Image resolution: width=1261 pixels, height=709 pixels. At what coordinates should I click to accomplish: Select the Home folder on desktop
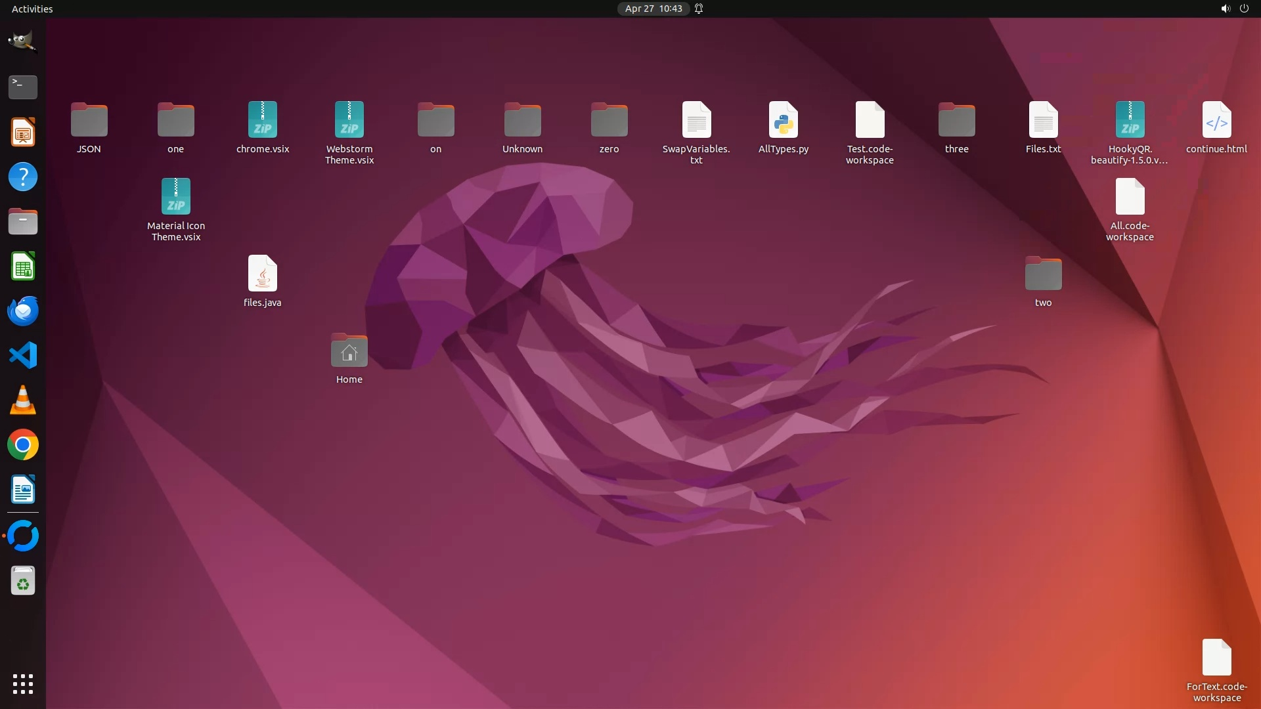tap(349, 351)
